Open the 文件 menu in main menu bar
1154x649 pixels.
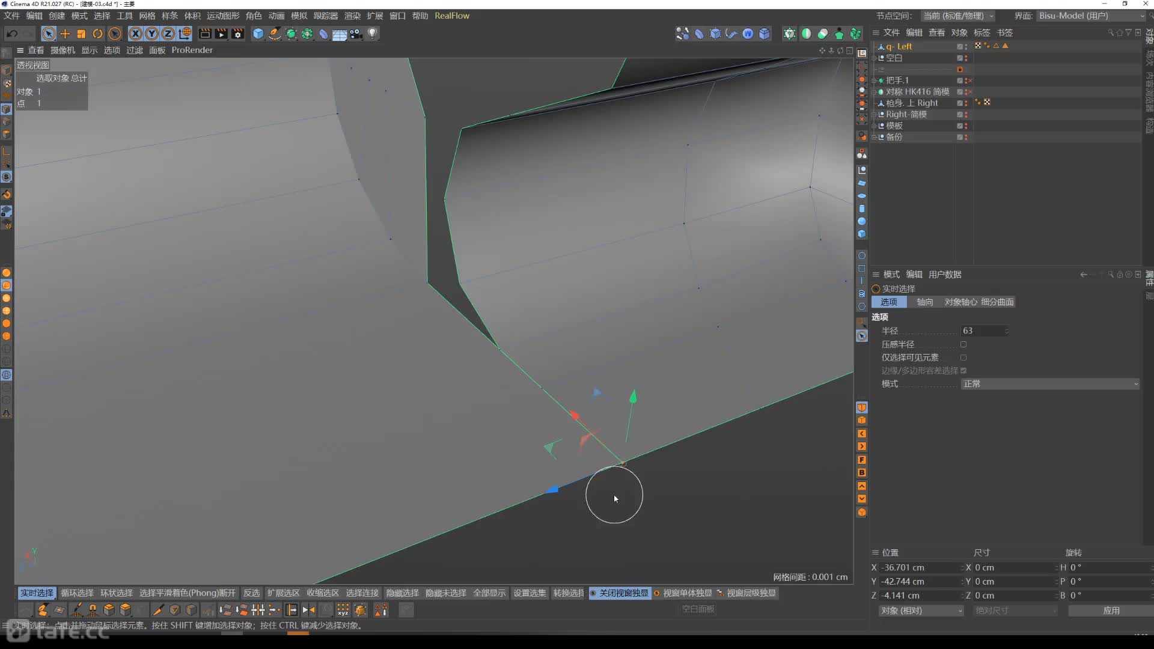tap(11, 16)
